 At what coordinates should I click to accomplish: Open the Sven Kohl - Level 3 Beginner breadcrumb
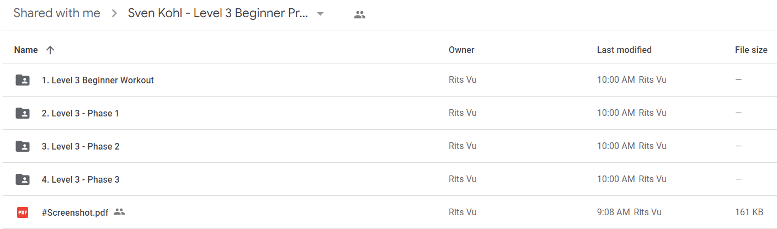point(218,13)
